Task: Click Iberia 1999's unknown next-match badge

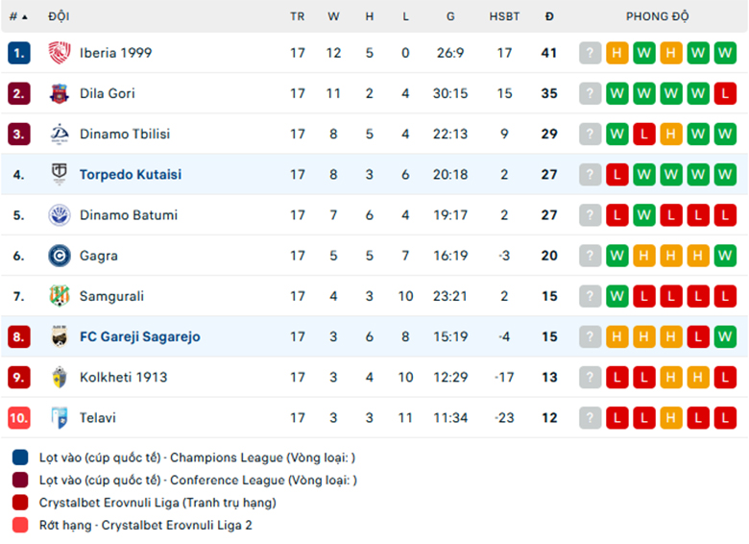Action: click(590, 53)
